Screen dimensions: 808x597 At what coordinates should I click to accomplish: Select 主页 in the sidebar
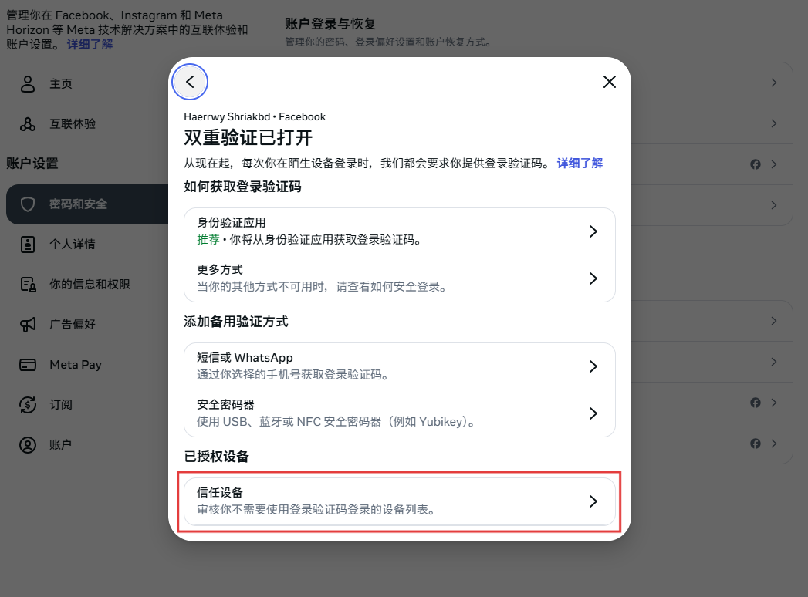(x=87, y=83)
